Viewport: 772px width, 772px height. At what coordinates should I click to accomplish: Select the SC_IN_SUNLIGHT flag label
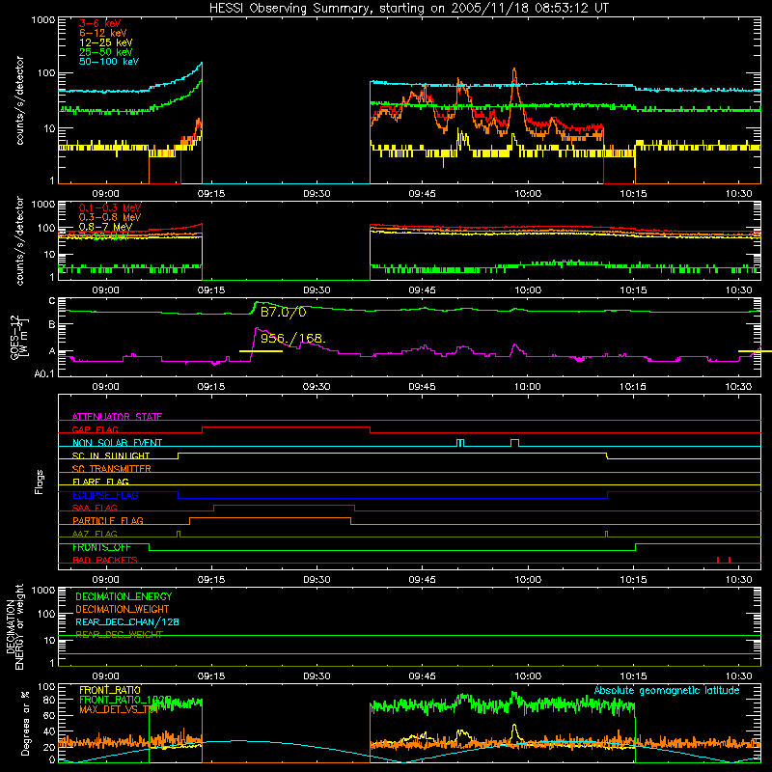coord(111,455)
